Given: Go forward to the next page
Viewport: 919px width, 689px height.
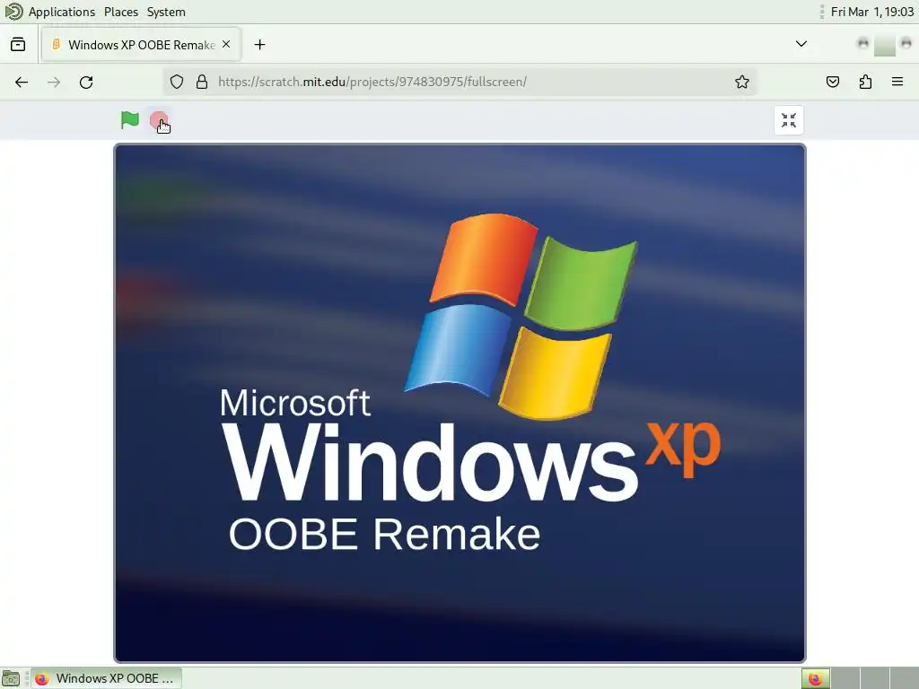Looking at the screenshot, I should point(54,82).
